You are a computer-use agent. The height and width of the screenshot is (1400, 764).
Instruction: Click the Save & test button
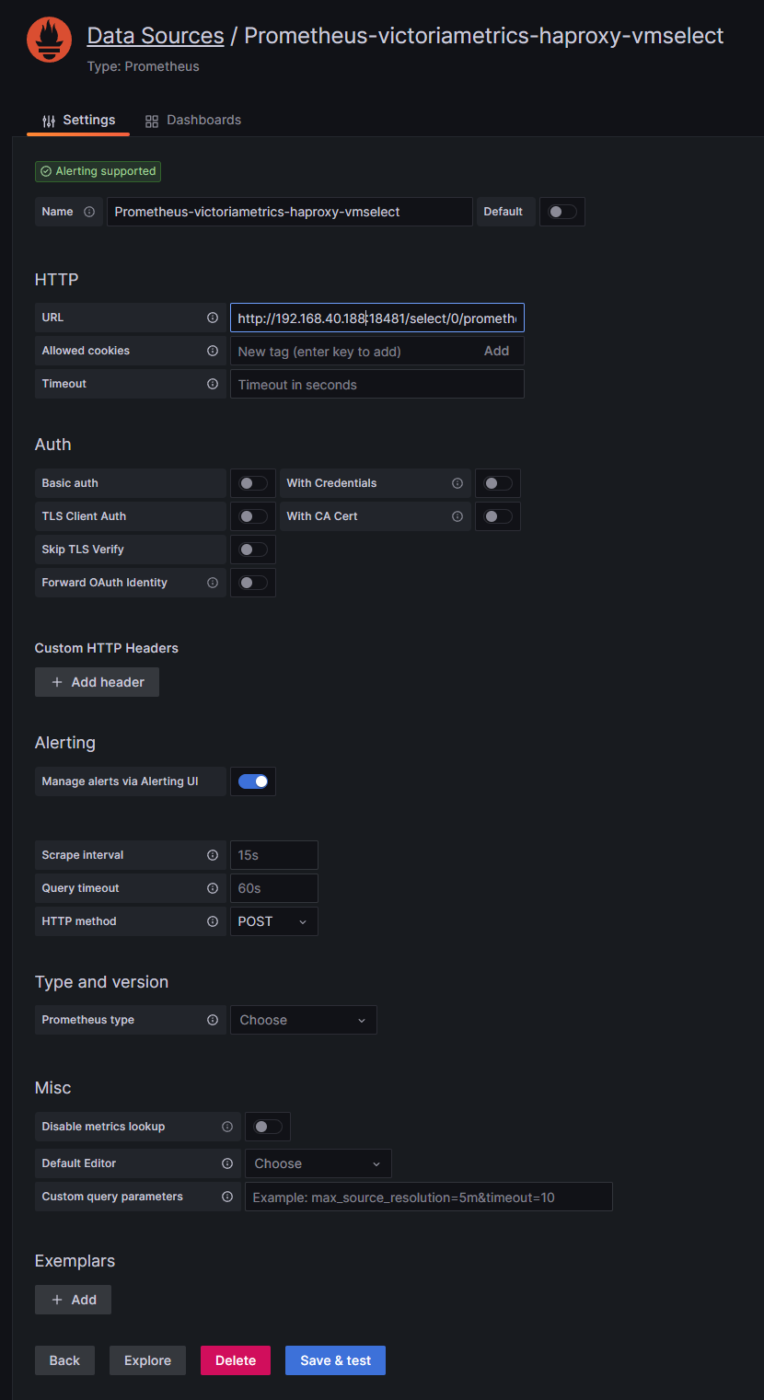click(335, 1360)
